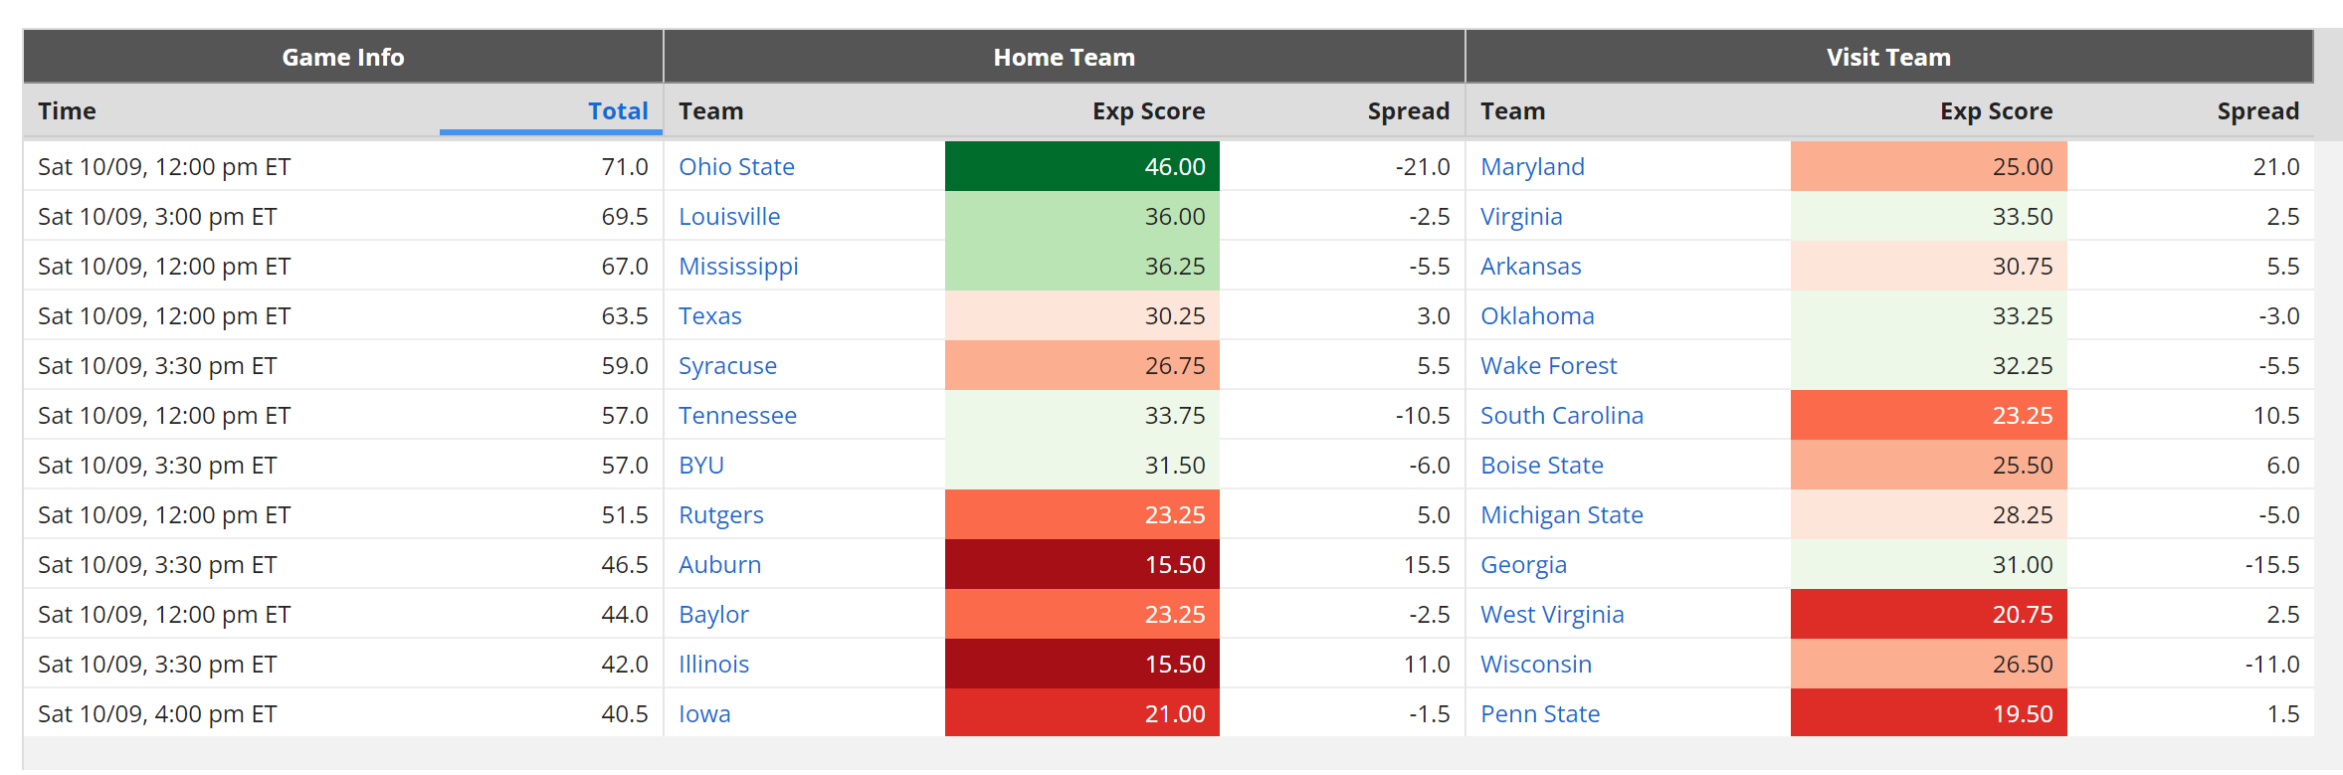Click the Ohio State 46.00 score cell
Image resolution: width=2343 pixels, height=775 pixels.
(x=1082, y=166)
